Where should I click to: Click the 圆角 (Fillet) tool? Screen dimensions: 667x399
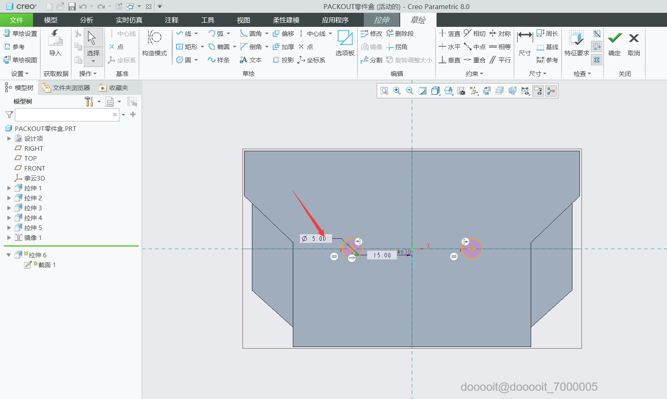tap(251, 33)
